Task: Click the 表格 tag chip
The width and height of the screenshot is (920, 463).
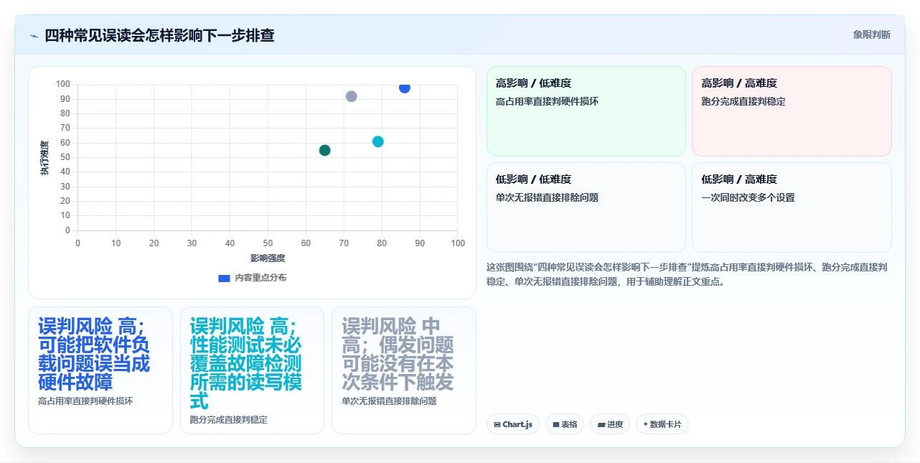Action: tap(565, 424)
